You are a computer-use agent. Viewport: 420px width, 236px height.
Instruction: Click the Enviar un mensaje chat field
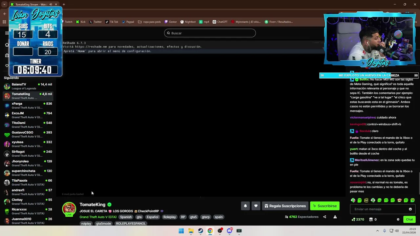pyautogui.click(x=383, y=209)
